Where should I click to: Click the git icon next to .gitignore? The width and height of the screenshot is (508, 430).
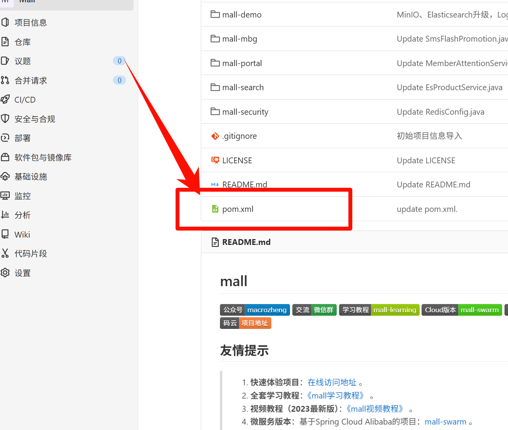[215, 136]
